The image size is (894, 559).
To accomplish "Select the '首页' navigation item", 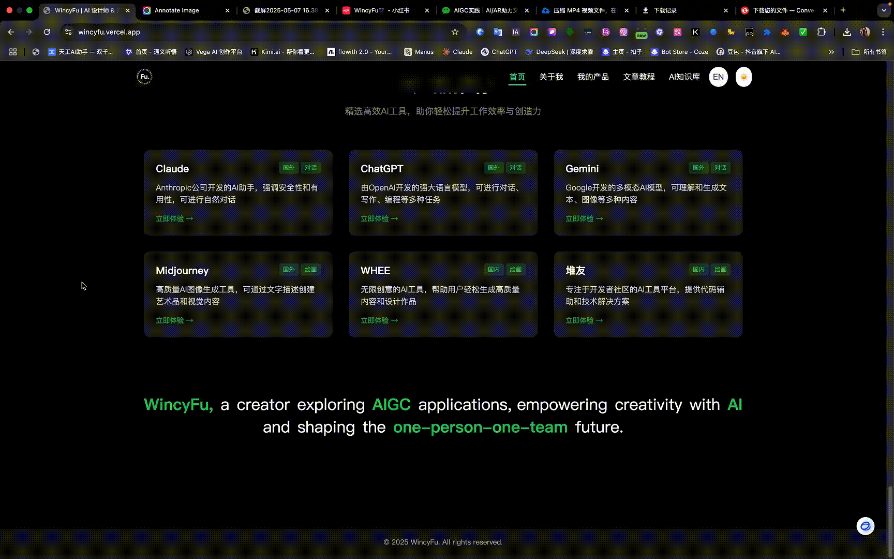I will coord(517,77).
